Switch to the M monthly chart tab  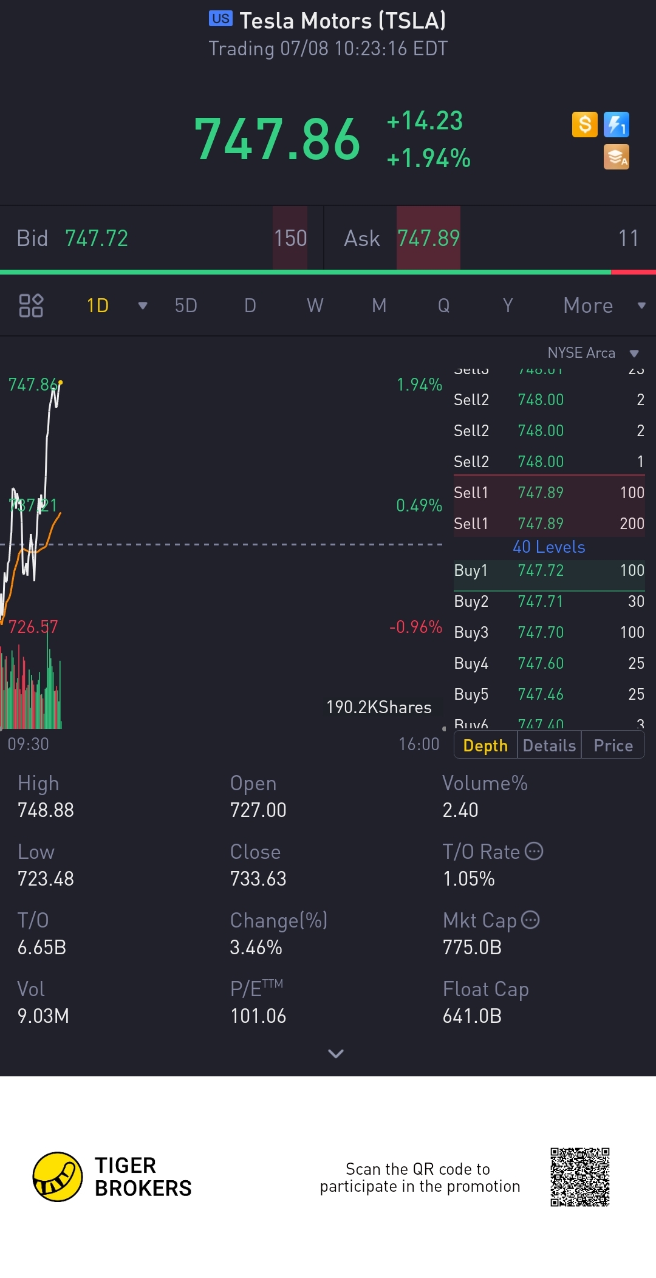[x=379, y=306]
